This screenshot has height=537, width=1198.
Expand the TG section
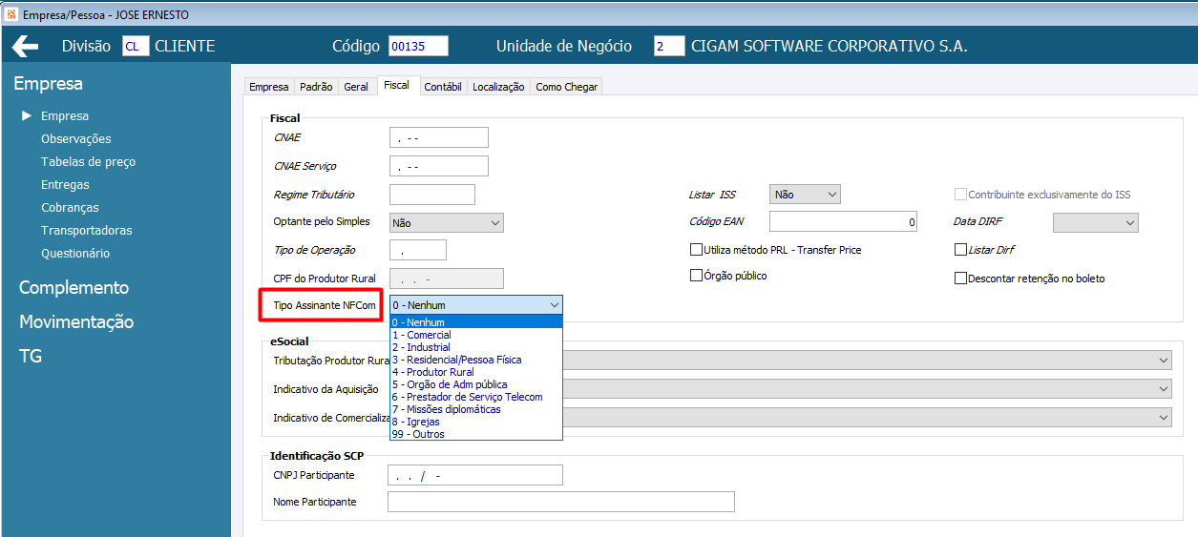31,357
